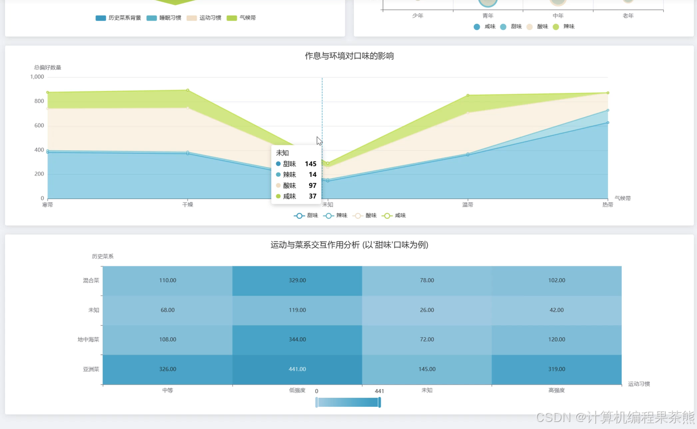Viewport: 697px width, 429px height.
Task: Click the 亚洲菜 row label of the heatmap
Action: click(x=91, y=369)
